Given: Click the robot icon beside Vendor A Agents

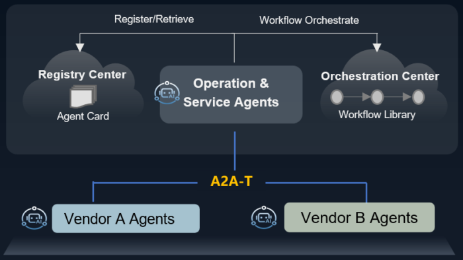Looking at the screenshot, I should (x=34, y=218).
